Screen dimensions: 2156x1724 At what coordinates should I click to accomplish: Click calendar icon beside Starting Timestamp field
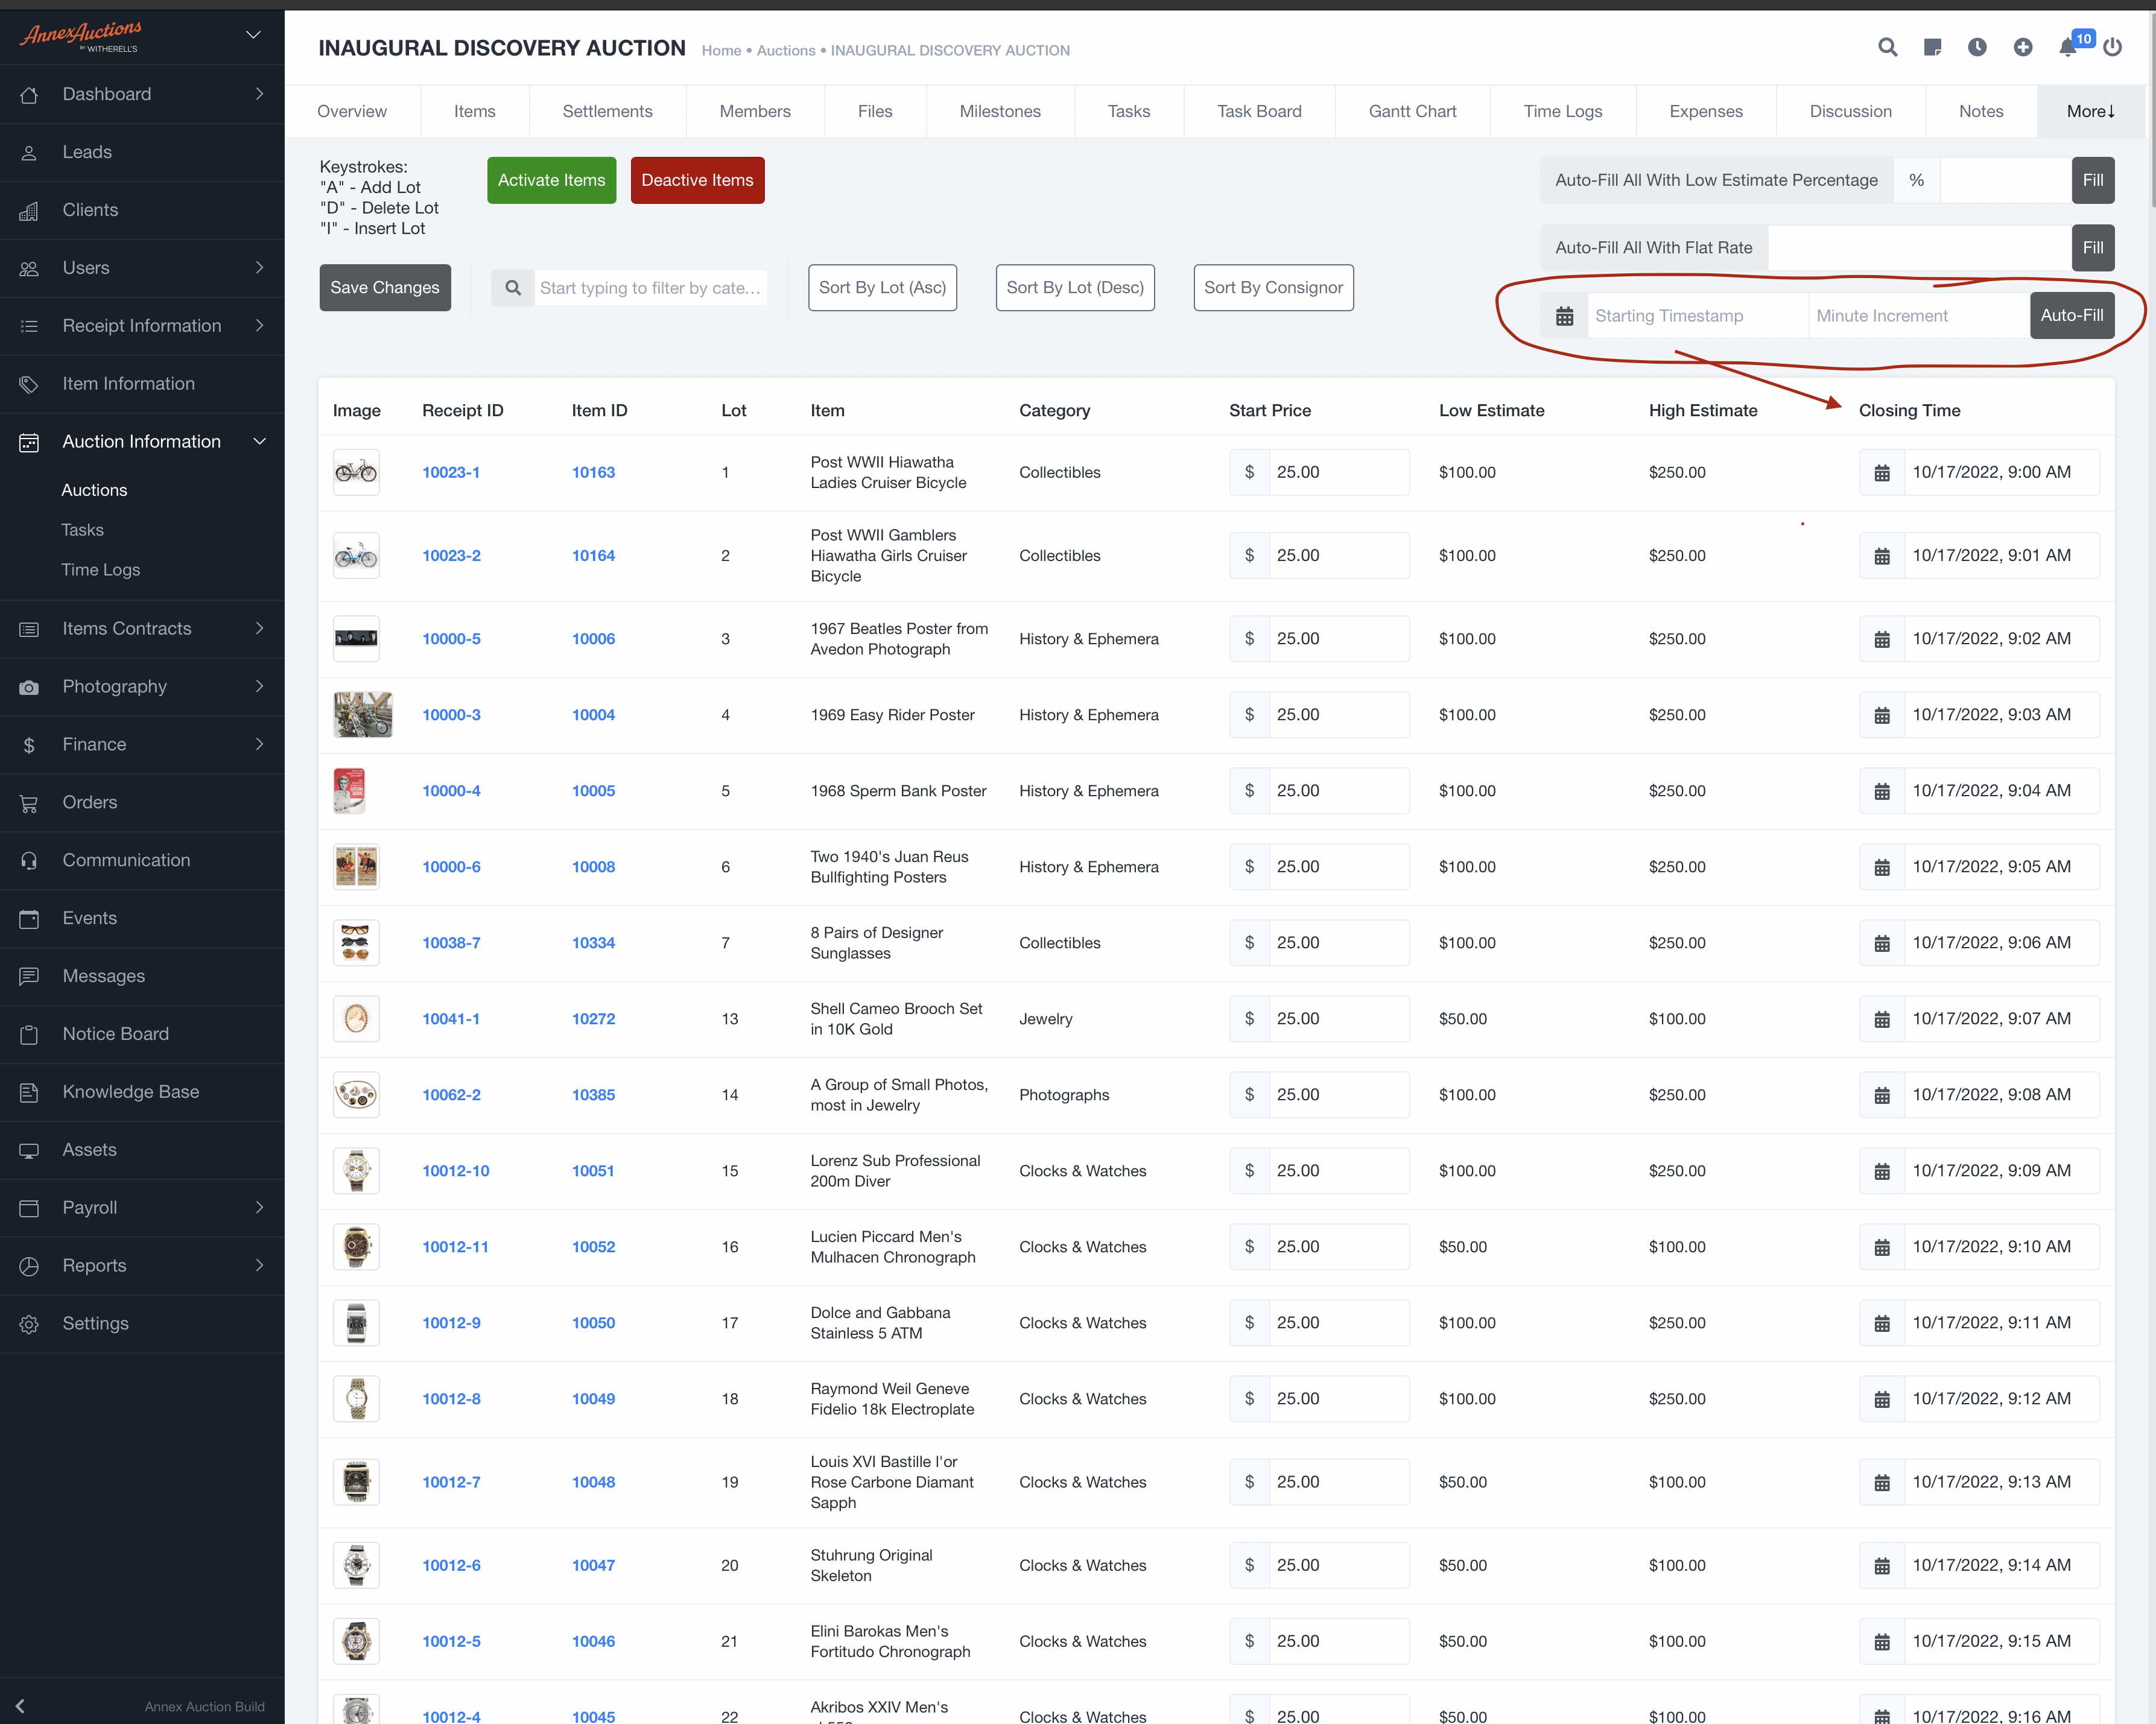1564,316
